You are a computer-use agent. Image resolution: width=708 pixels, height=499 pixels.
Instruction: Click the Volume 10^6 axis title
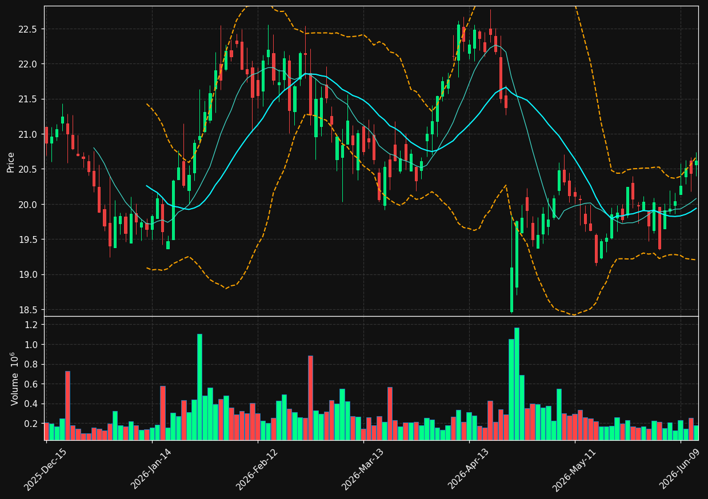click(x=15, y=378)
